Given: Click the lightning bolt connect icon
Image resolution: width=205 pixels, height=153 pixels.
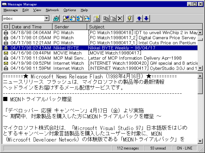Looking at the screenshot, I should point(130,18).
